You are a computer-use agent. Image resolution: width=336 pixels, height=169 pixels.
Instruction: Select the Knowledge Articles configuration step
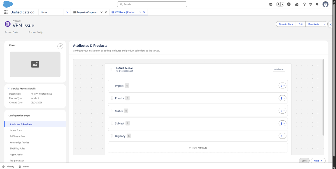(19, 142)
